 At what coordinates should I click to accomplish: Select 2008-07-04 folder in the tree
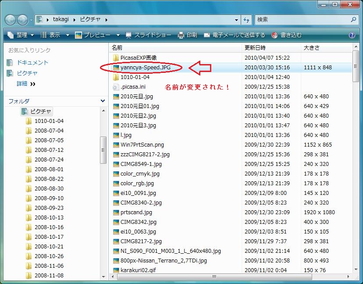click(x=49, y=131)
